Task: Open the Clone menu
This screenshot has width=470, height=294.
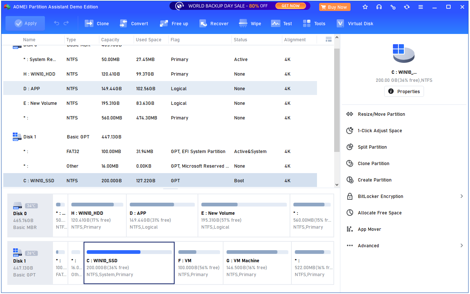Action: [97, 23]
